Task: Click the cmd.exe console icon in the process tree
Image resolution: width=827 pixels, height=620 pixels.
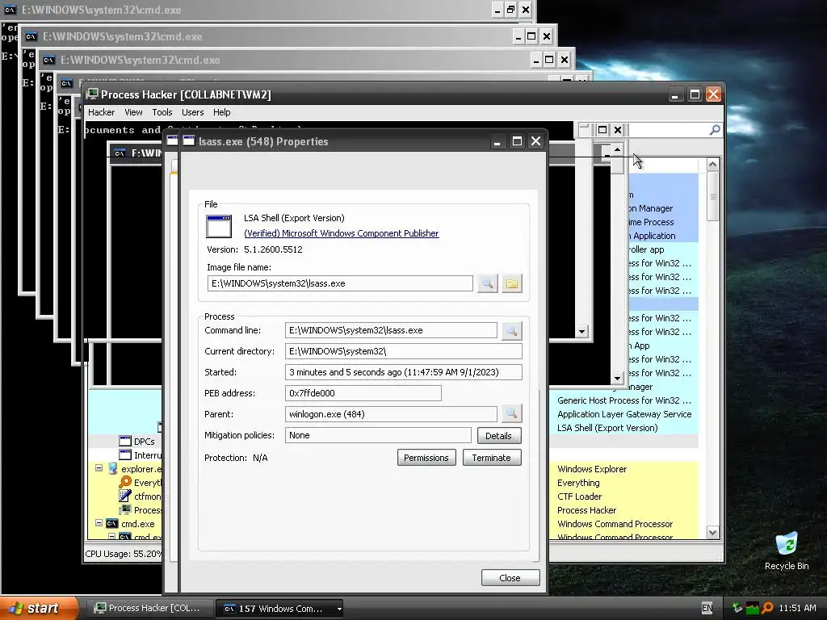Action: pos(111,523)
